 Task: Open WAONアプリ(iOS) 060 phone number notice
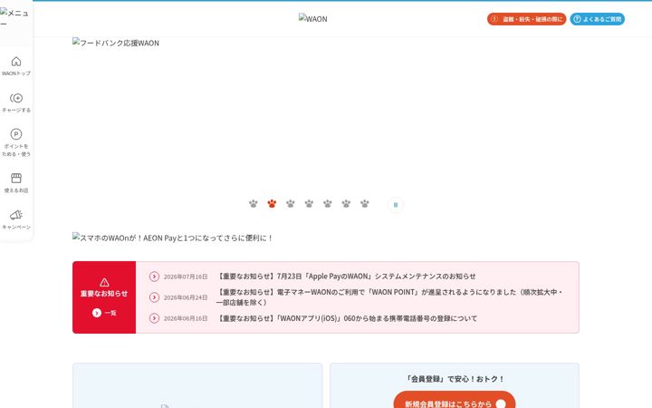pyautogui.click(x=347, y=318)
